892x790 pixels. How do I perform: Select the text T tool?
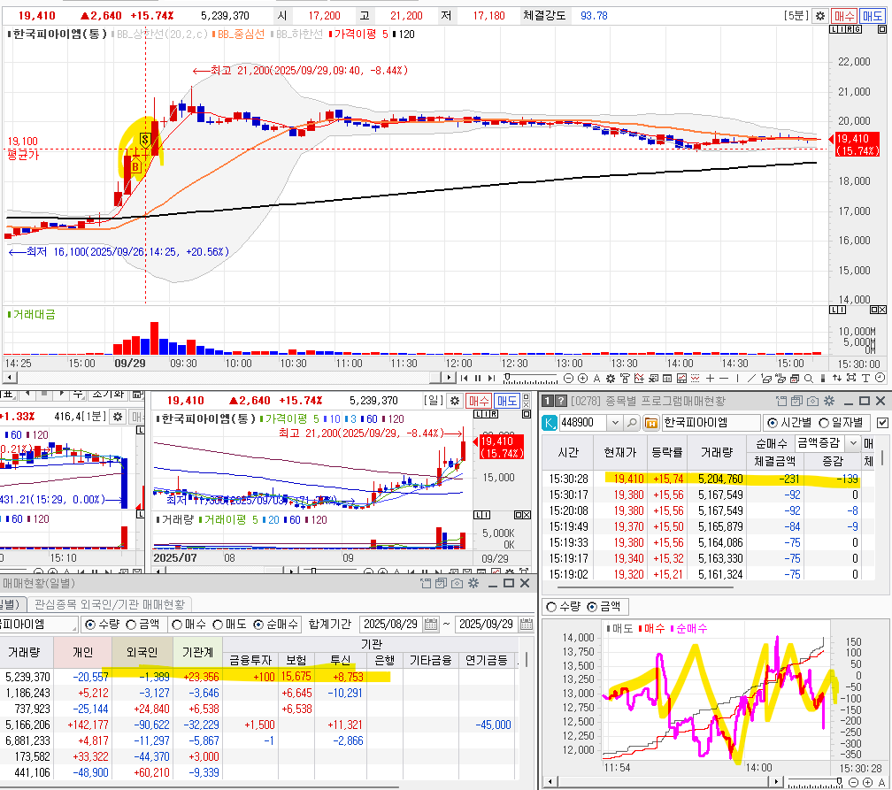coord(865,379)
